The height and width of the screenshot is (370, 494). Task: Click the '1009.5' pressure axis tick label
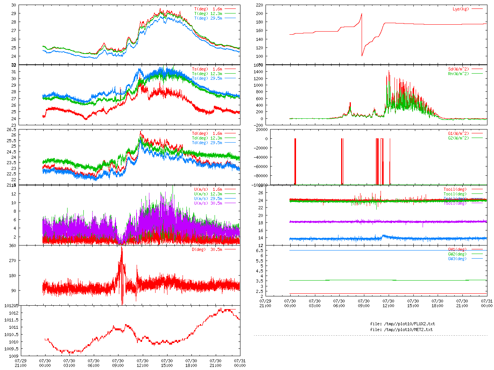coord(11,349)
